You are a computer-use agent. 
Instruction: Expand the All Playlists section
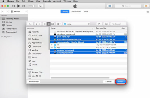6,37
